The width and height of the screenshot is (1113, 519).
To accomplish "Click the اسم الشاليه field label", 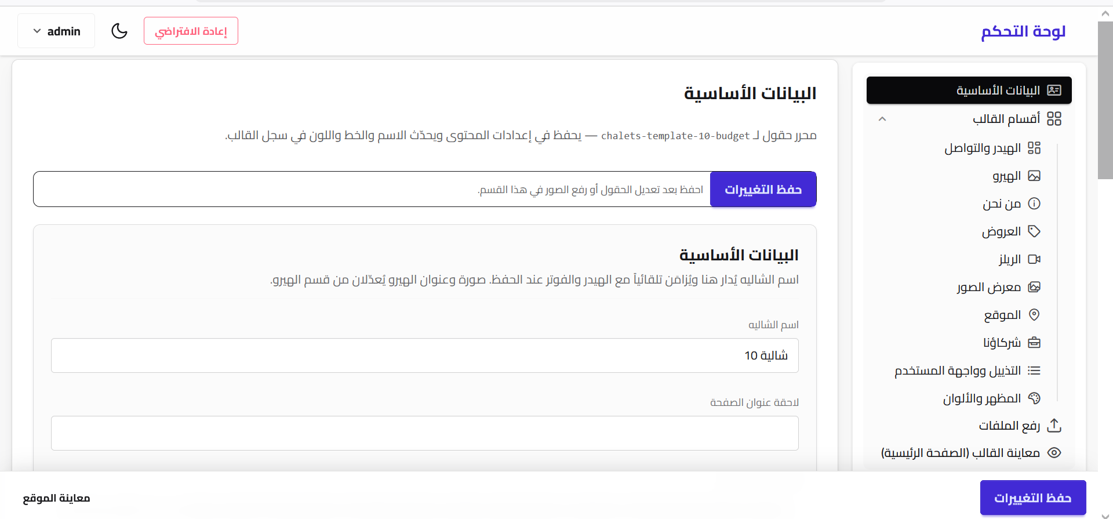I will [x=773, y=325].
